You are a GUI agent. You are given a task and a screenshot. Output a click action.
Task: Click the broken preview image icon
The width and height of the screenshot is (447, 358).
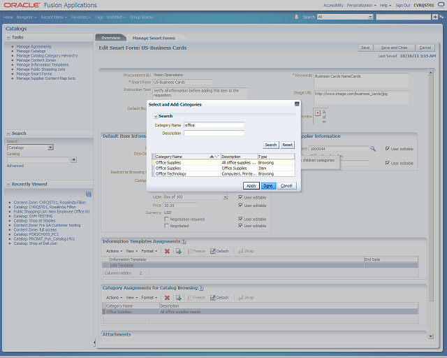(318, 113)
